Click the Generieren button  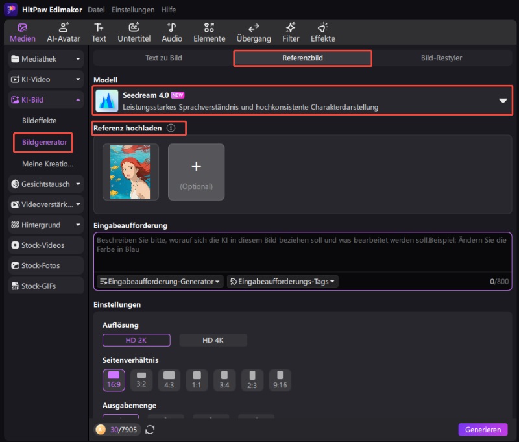click(x=483, y=430)
